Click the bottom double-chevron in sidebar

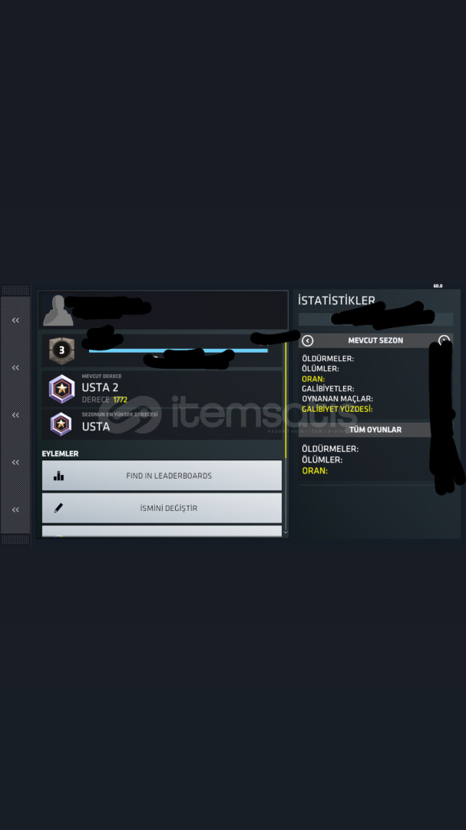point(15,510)
